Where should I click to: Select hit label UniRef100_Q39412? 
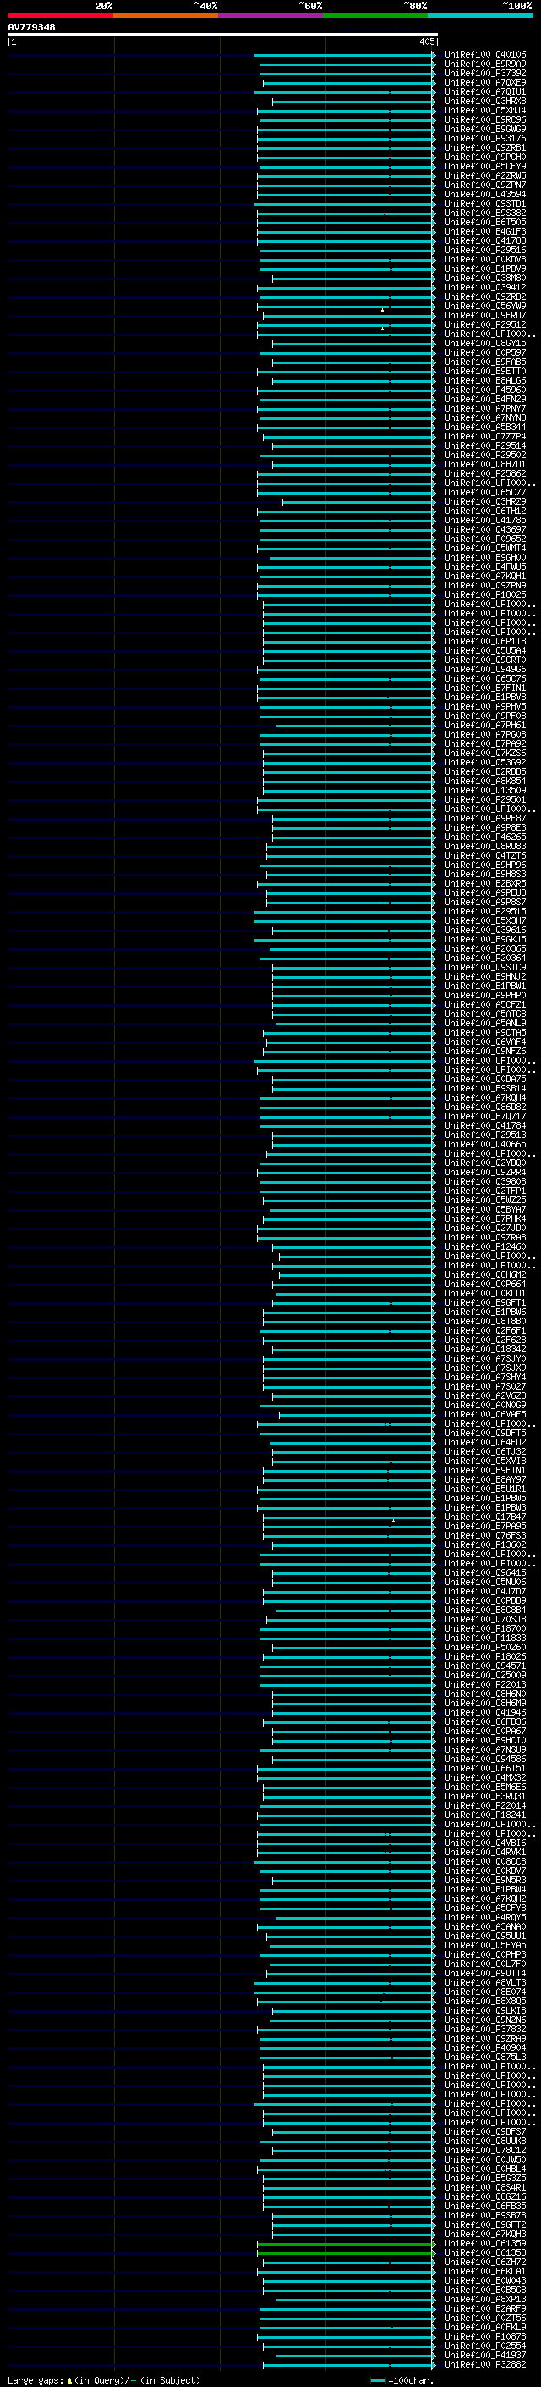[484, 287]
